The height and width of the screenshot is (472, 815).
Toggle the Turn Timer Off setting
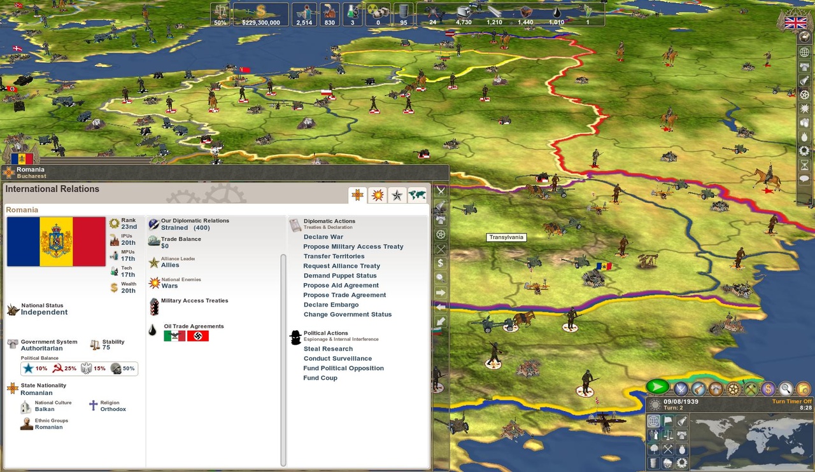click(792, 401)
